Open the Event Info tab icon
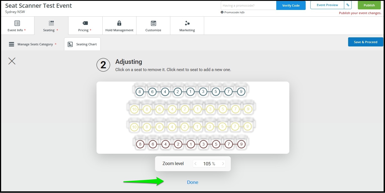 point(17,23)
